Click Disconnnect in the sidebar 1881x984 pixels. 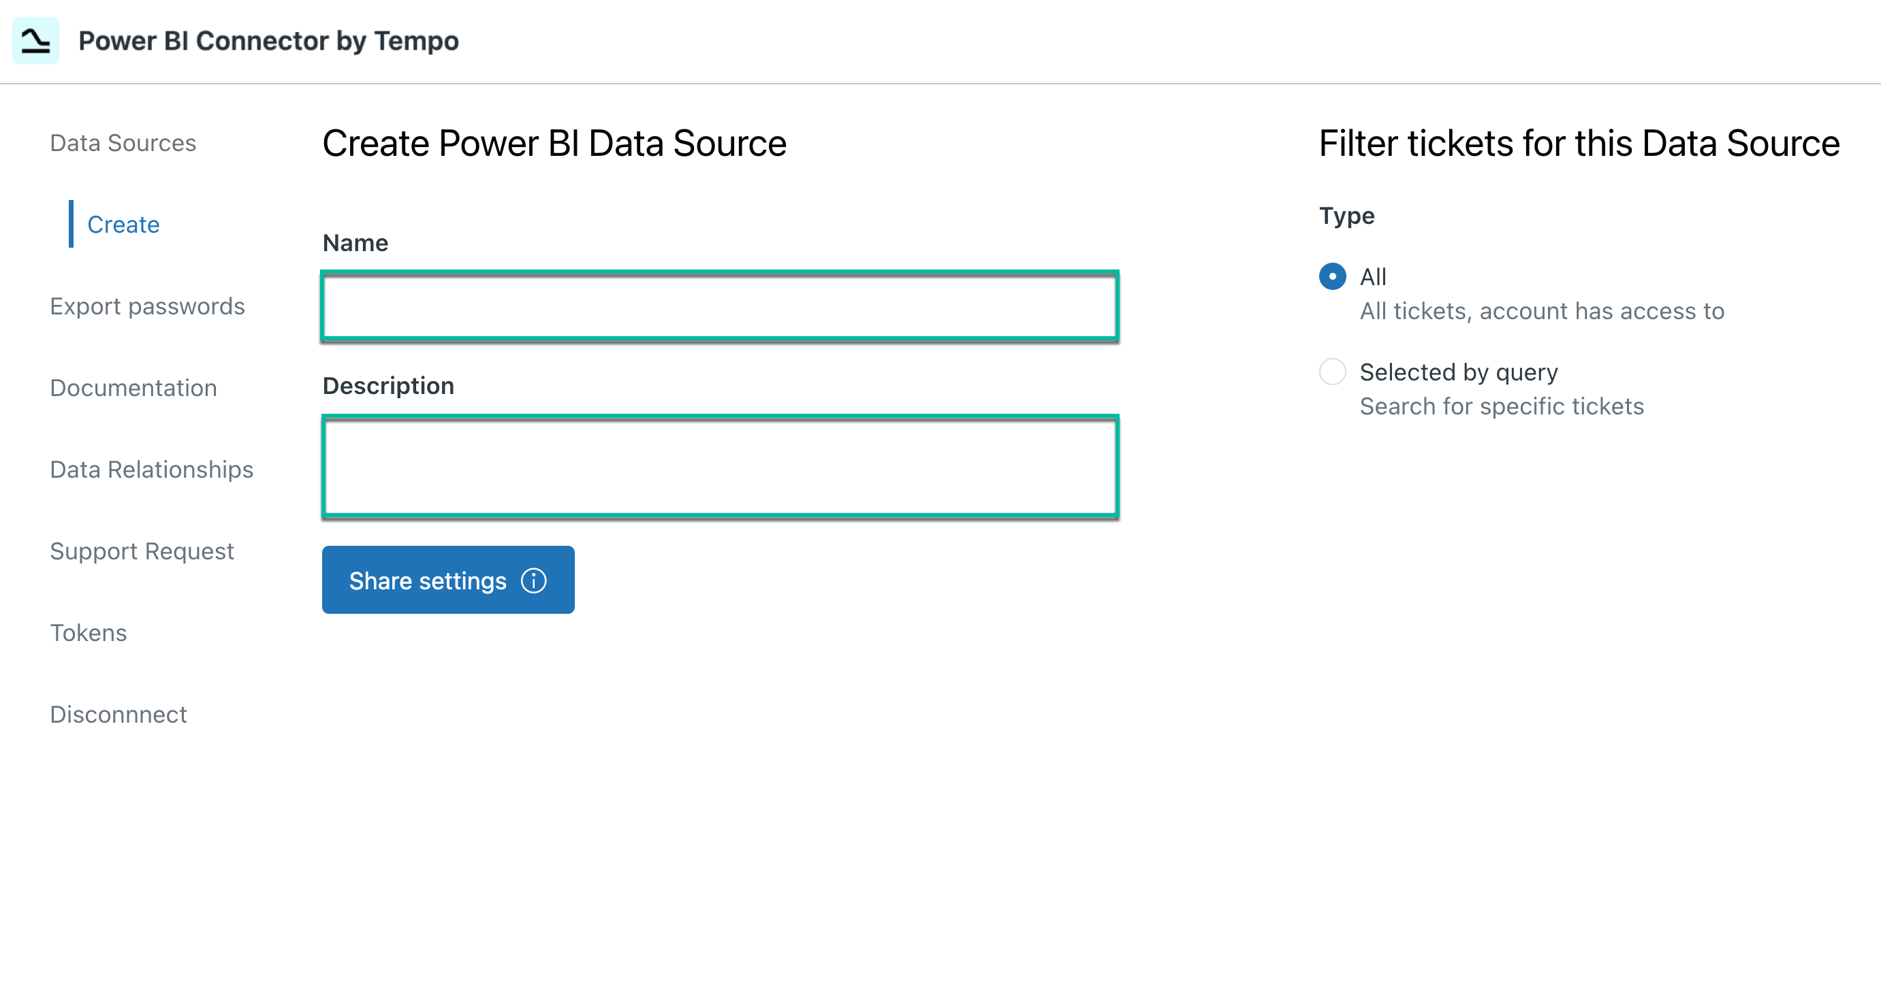pos(118,715)
